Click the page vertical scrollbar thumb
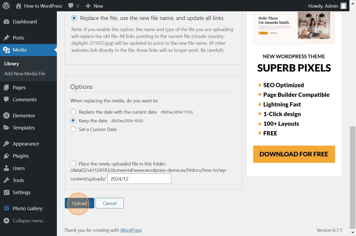Screen dimensions: 356x236 coord(353,178)
